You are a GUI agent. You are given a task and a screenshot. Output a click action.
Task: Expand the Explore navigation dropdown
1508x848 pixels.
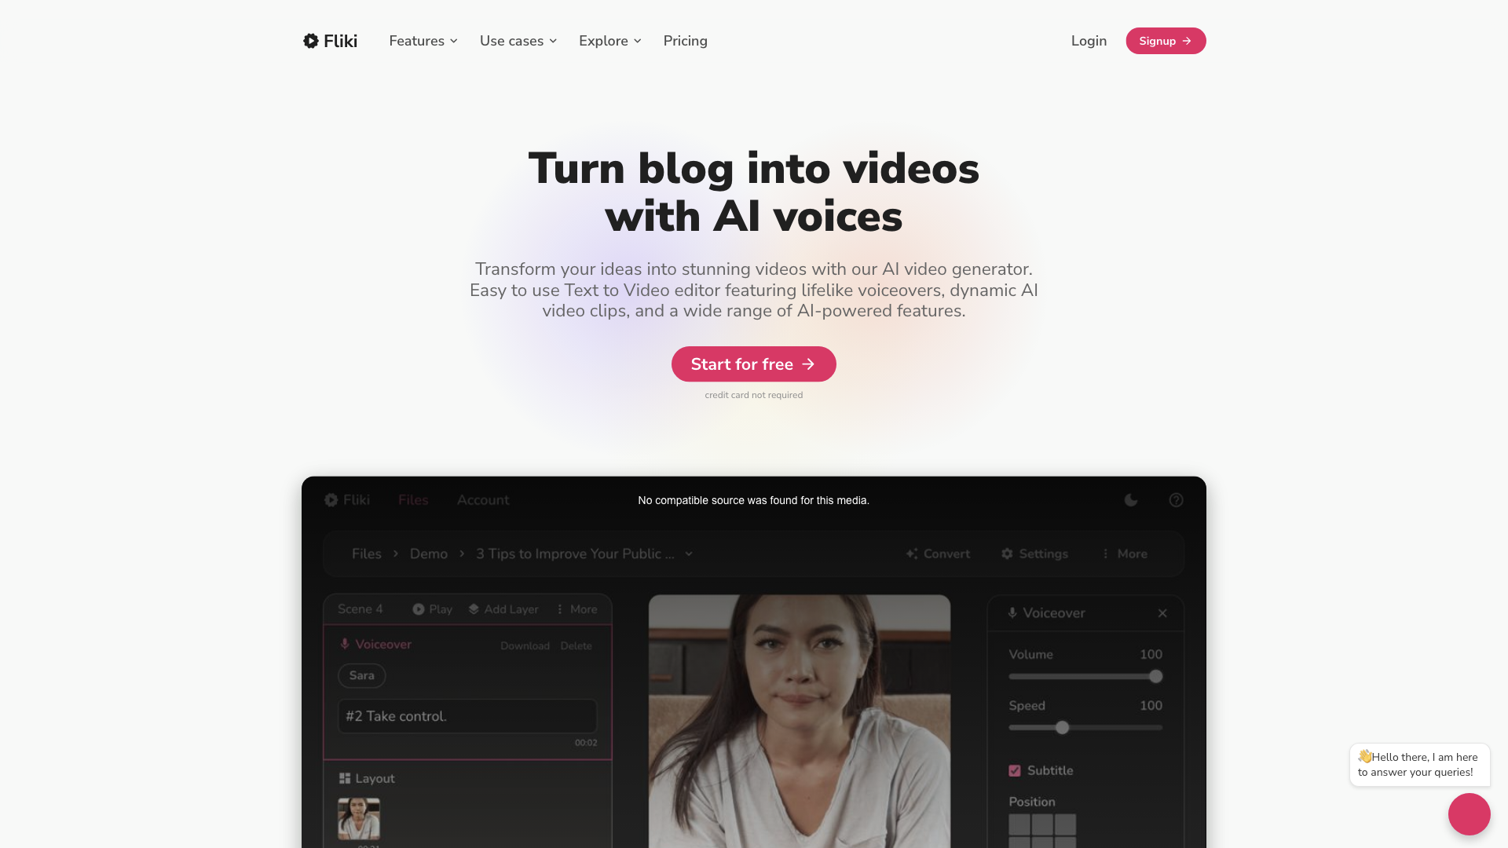click(x=610, y=40)
